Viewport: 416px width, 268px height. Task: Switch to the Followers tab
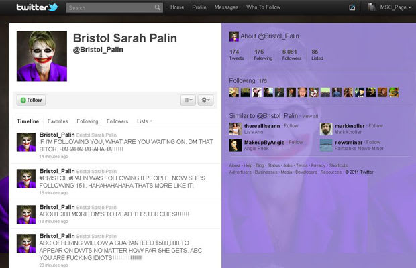[x=117, y=121]
